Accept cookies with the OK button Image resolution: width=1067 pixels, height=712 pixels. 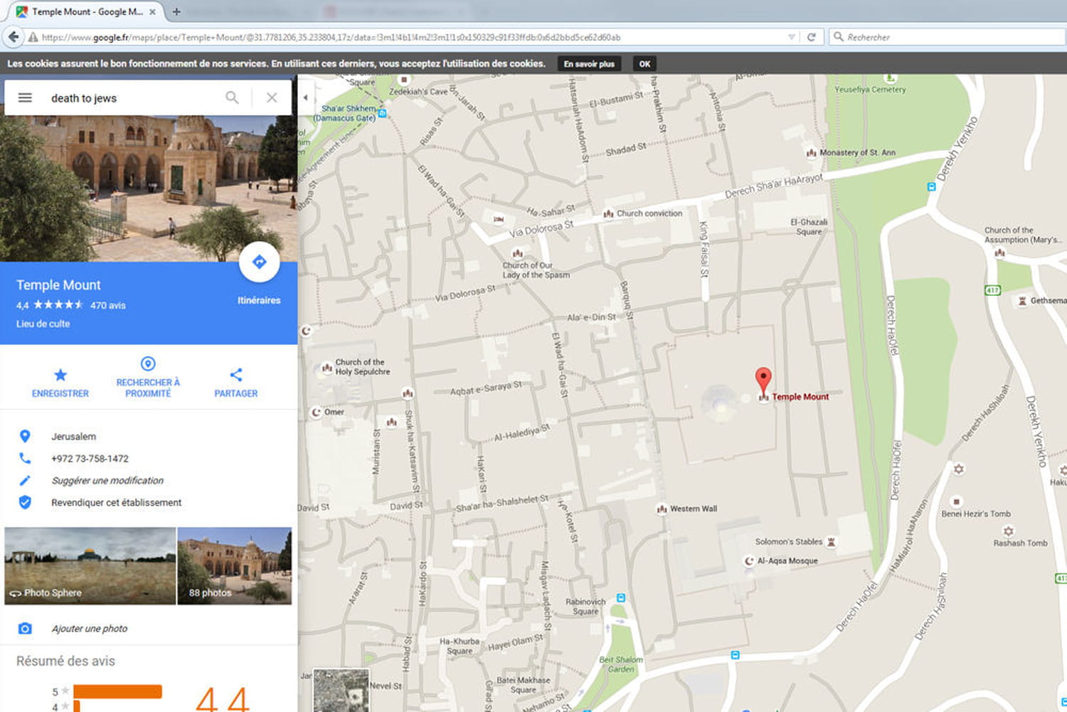(x=644, y=63)
